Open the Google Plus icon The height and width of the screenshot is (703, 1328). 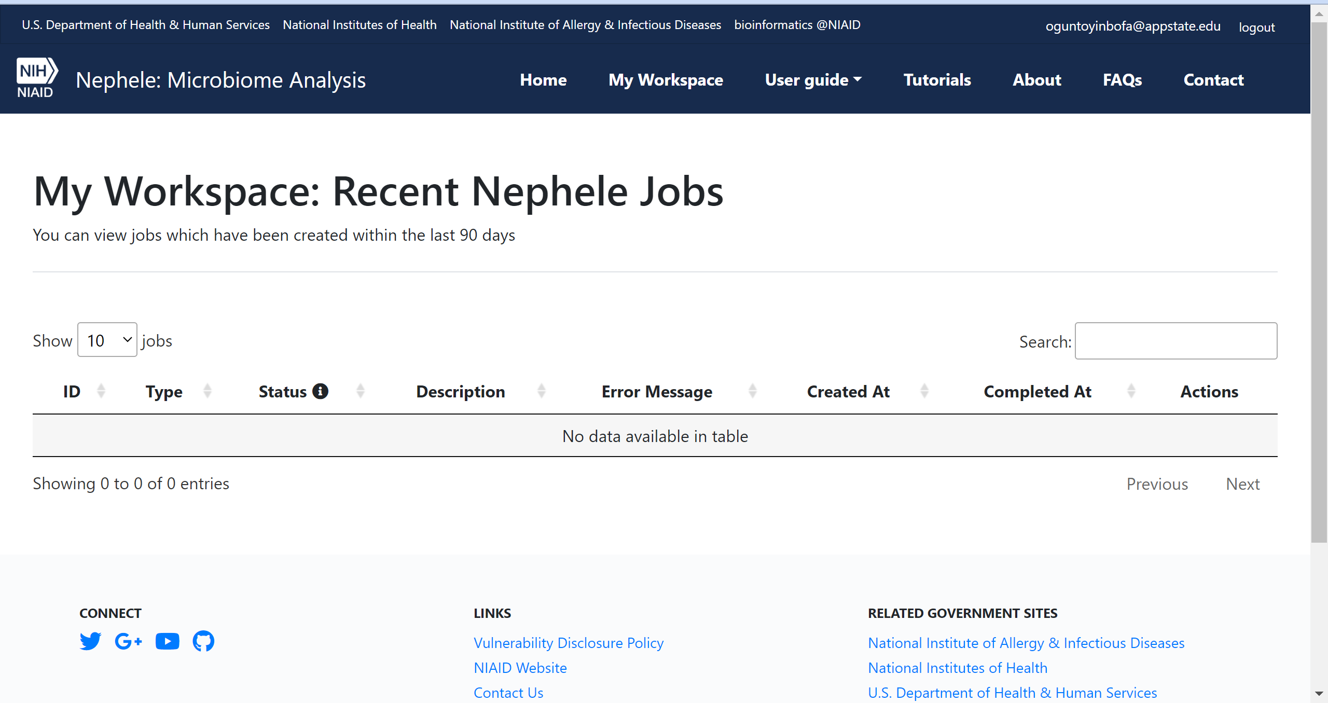click(x=128, y=641)
